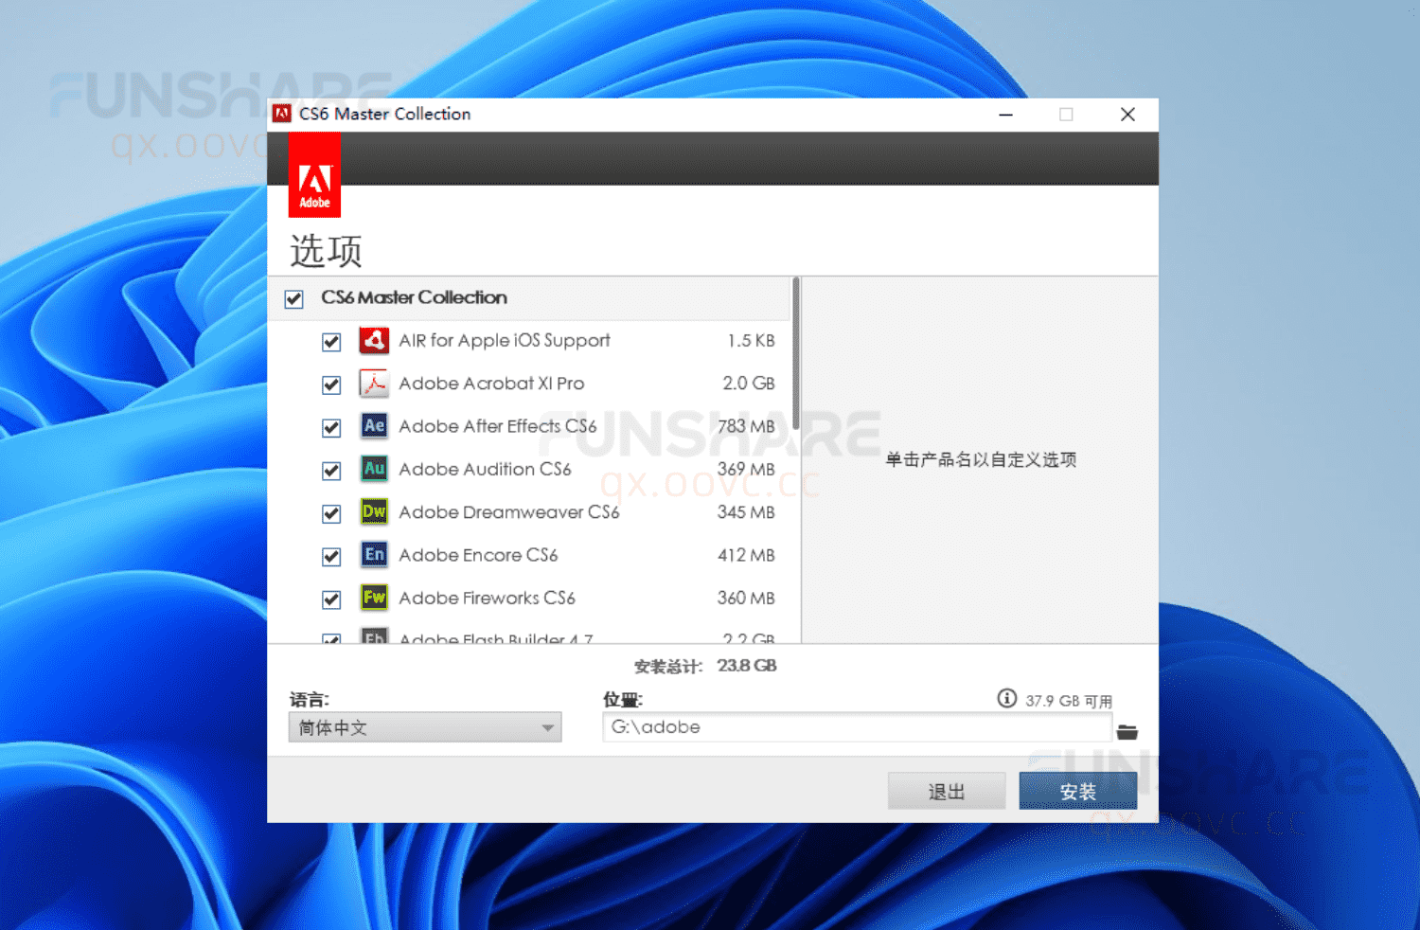Toggle the Adobe Fireworks CS6 checkbox
Viewport: 1420px width, 930px height.
coord(331,599)
